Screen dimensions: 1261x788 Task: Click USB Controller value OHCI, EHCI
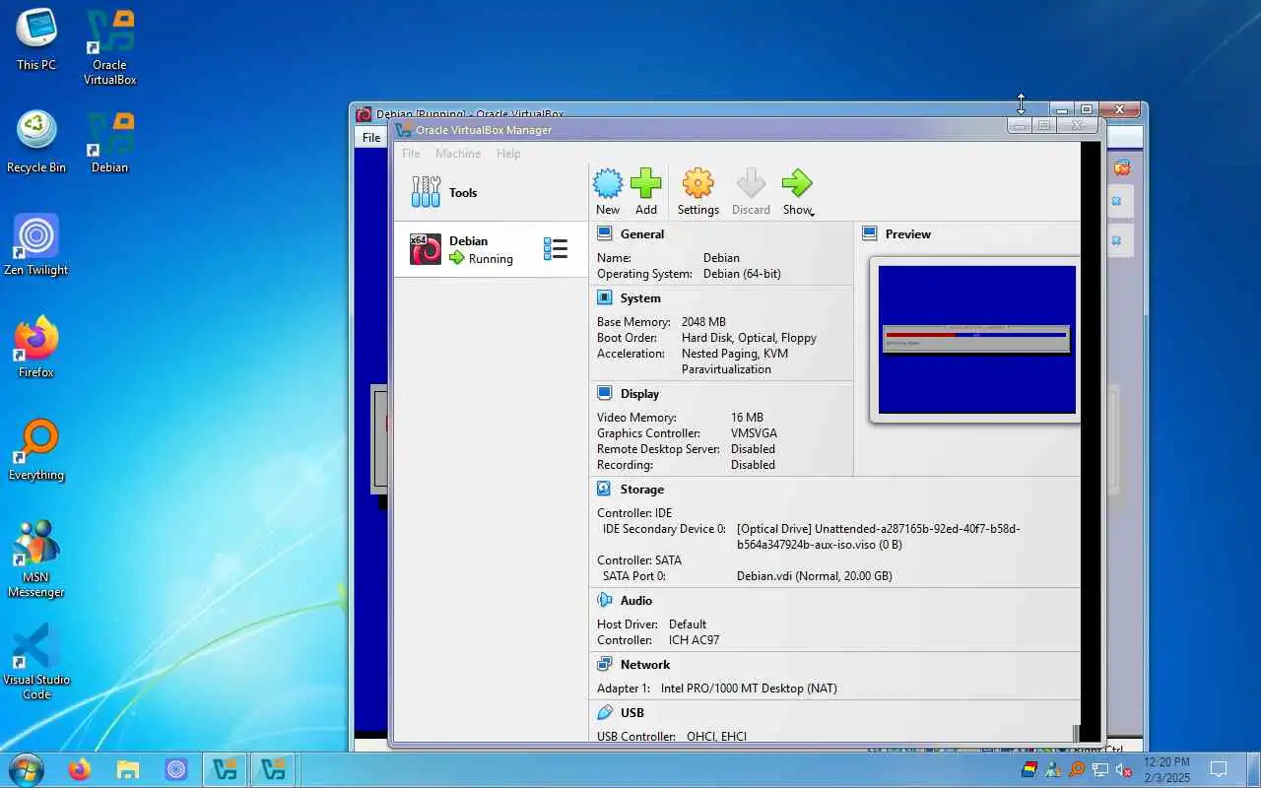click(716, 736)
